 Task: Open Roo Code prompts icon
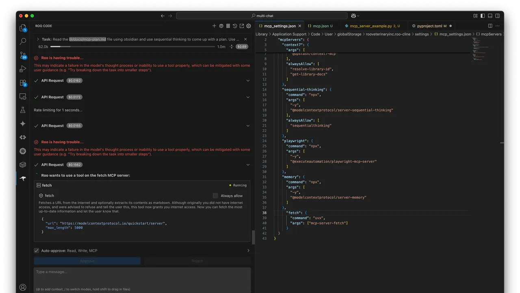(x=221, y=26)
